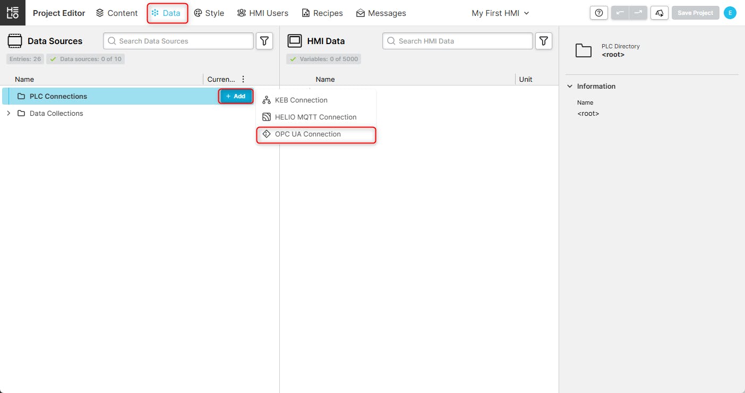Viewport: 745px width, 393px height.
Task: Click the Search Data Sources field
Action: click(x=178, y=41)
